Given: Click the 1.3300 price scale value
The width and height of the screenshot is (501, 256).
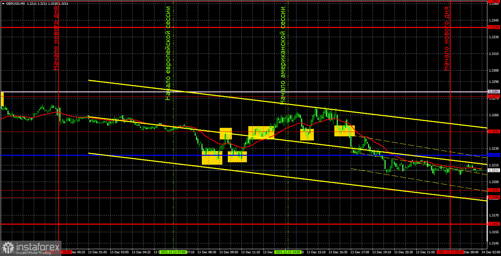Looking at the screenshot, I should point(494,70).
